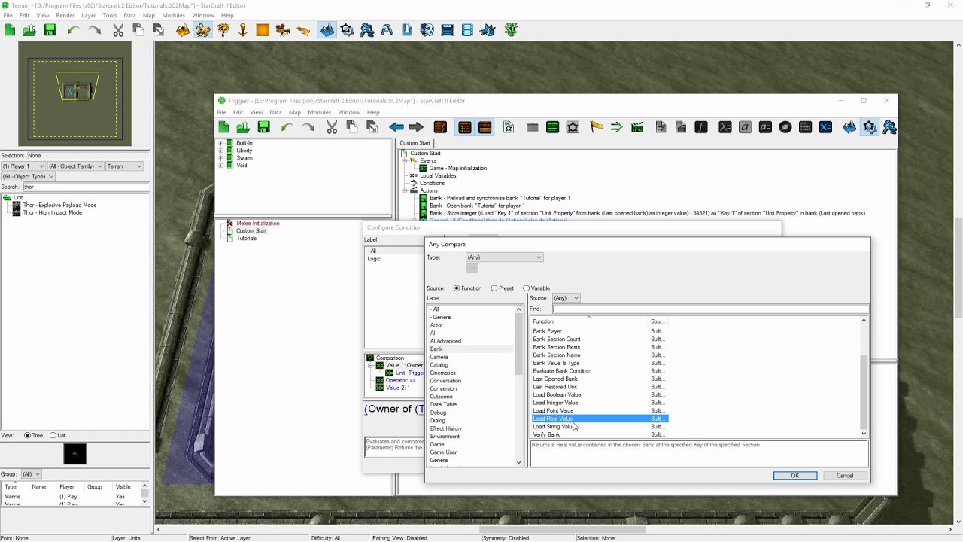Click the Cut scissors in Triggers toolbar
This screenshot has width=963, height=542.
point(332,127)
